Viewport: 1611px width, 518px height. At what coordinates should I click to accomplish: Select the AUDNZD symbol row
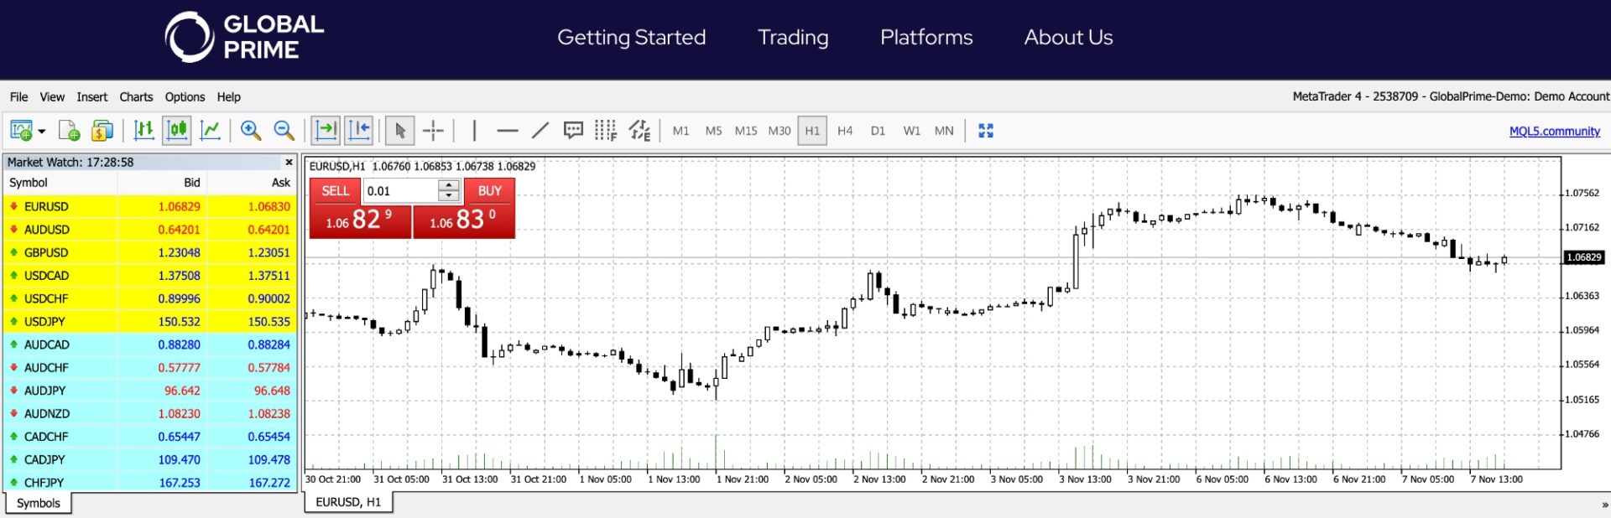click(x=149, y=414)
